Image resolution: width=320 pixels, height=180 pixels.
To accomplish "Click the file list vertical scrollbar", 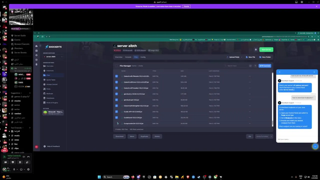I will pos(272,123).
